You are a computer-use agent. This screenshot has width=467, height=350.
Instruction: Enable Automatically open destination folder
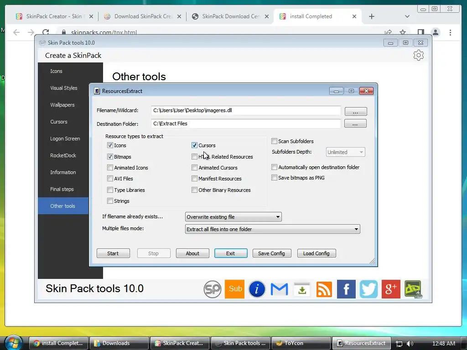tap(274, 167)
